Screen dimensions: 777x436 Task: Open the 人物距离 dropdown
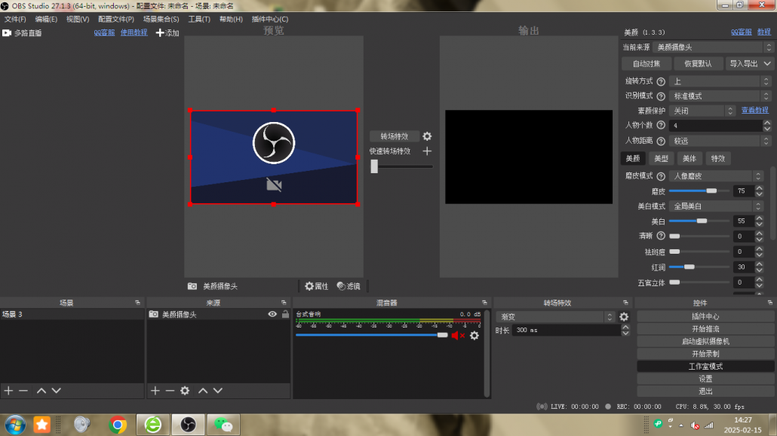pos(720,141)
